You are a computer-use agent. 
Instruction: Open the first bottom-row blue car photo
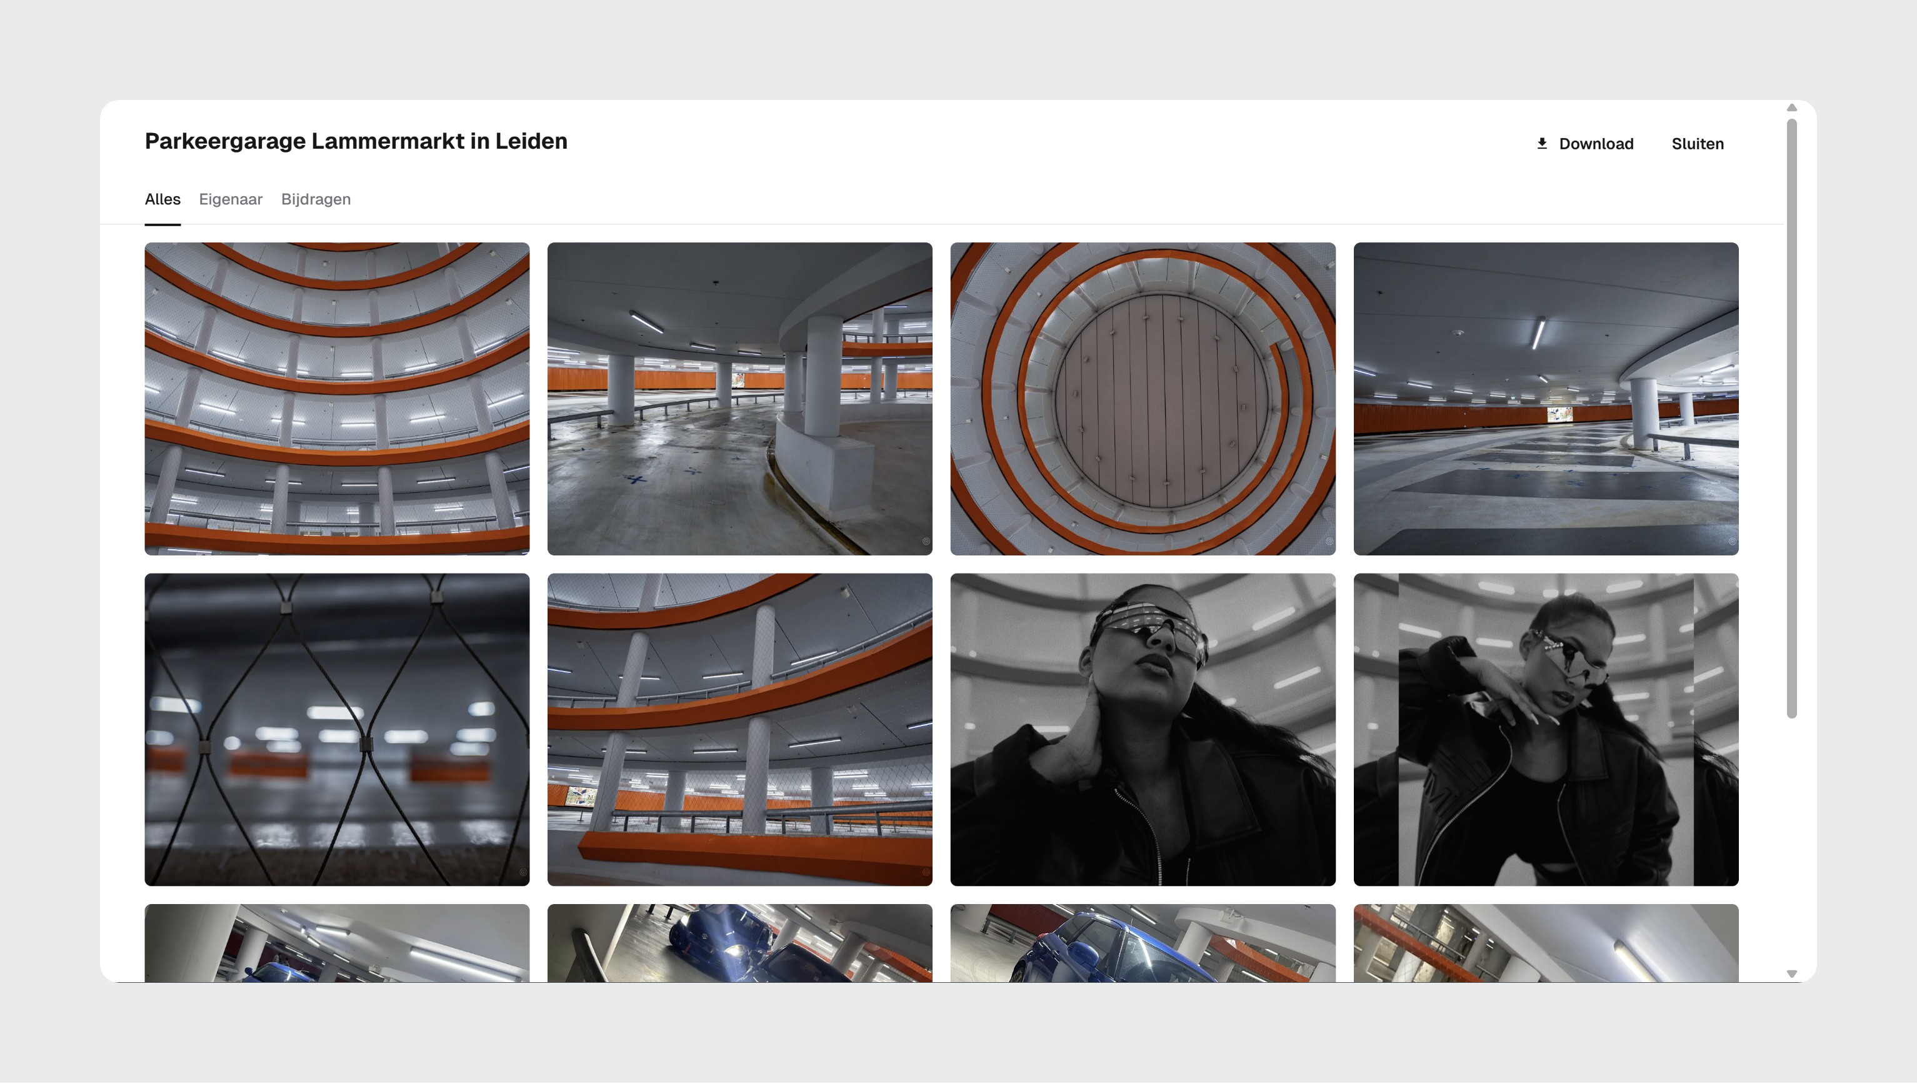[337, 942]
